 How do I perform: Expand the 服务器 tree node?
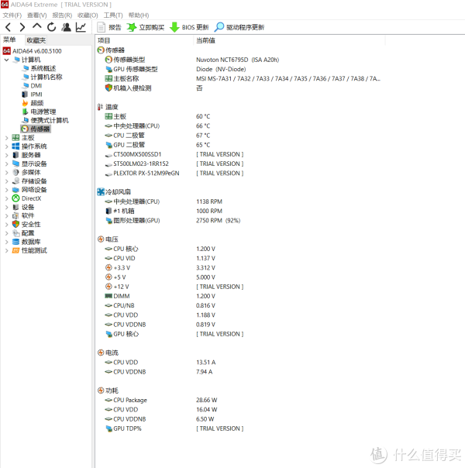click(x=6, y=155)
